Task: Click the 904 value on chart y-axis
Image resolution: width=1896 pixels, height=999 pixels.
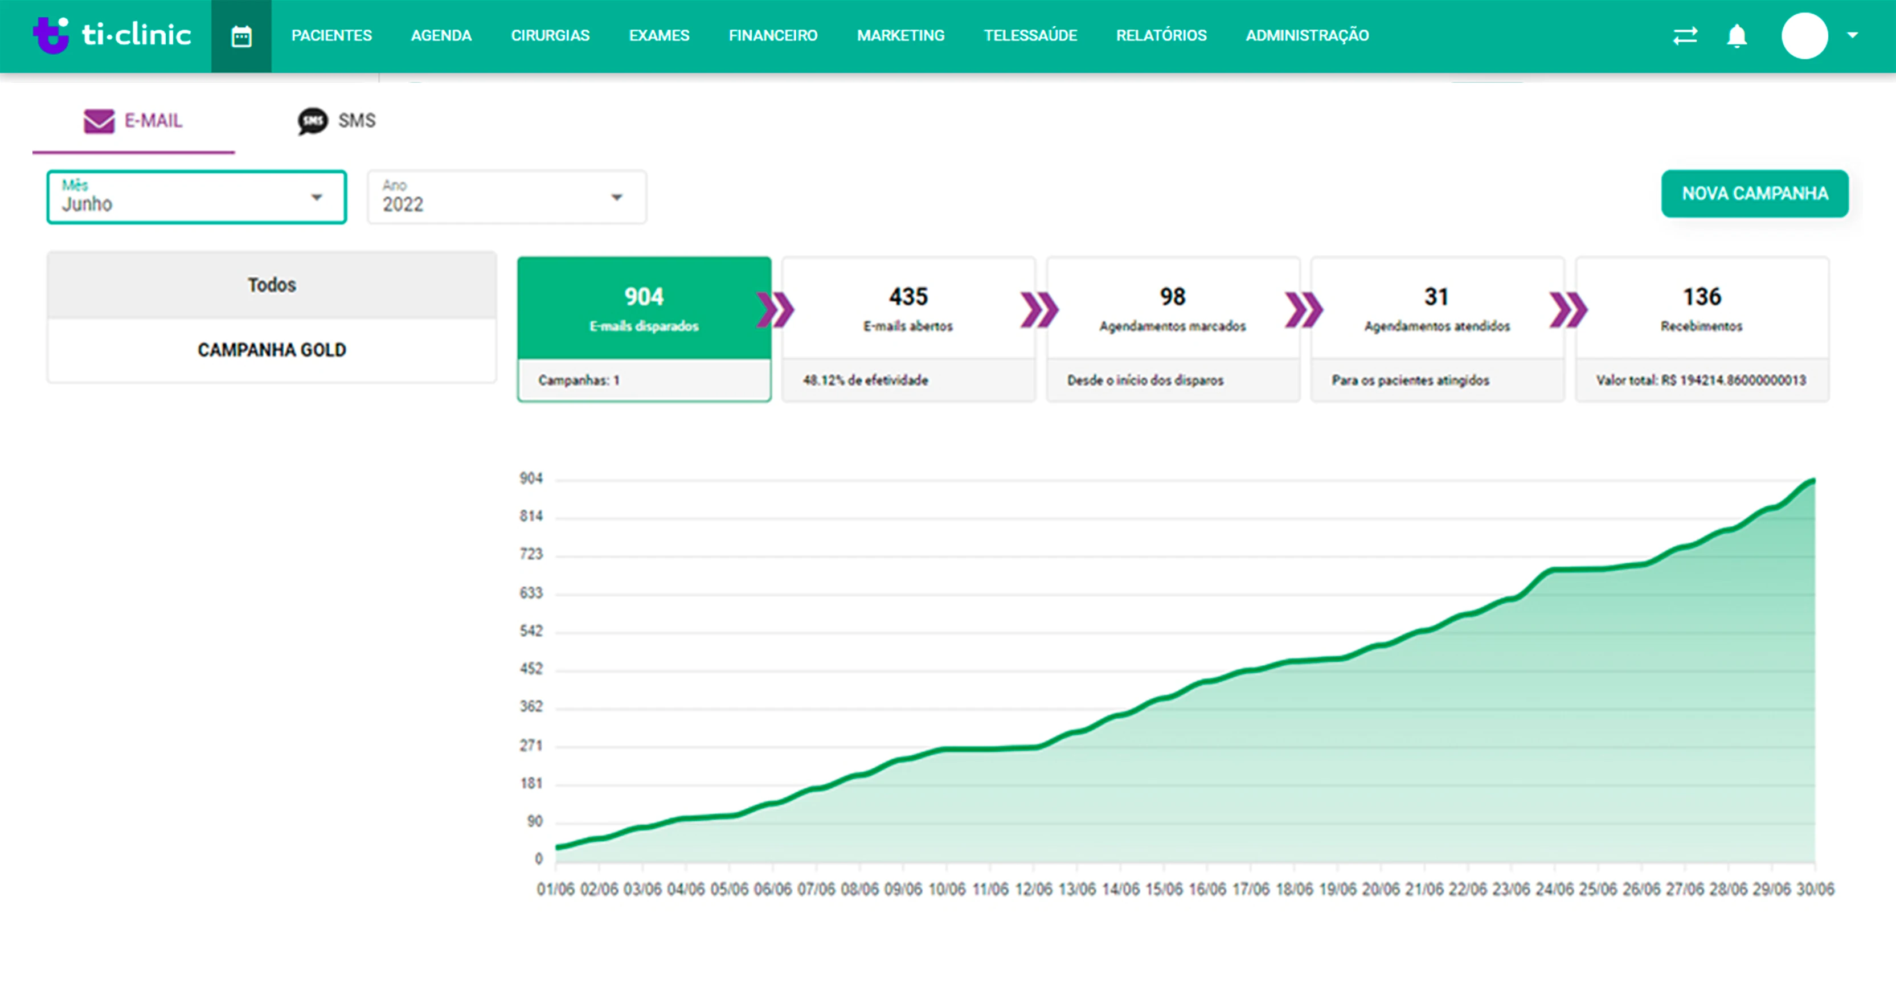Action: click(531, 478)
